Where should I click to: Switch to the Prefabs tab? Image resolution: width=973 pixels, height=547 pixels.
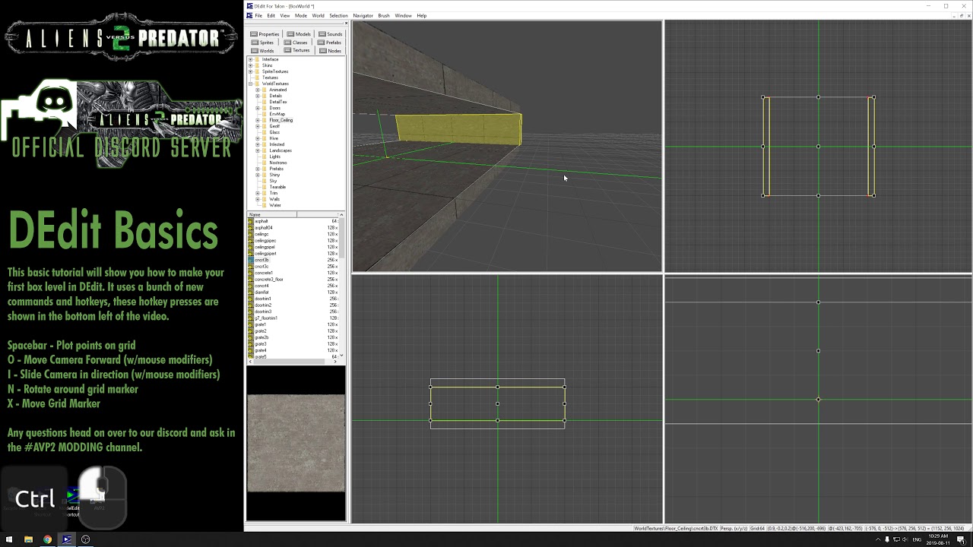[x=330, y=43]
